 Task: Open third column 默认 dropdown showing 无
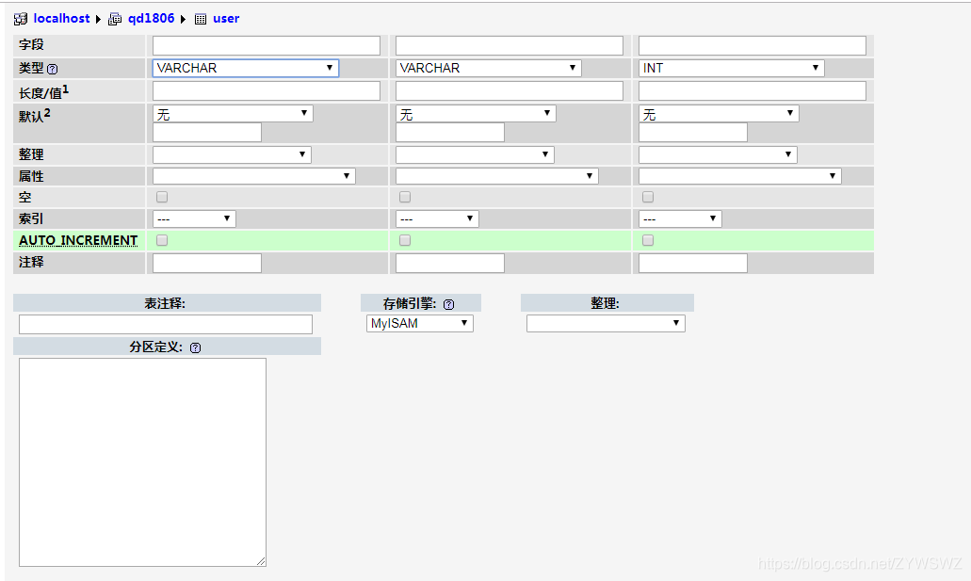719,113
